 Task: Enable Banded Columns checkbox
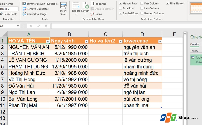(x=142, y=13)
